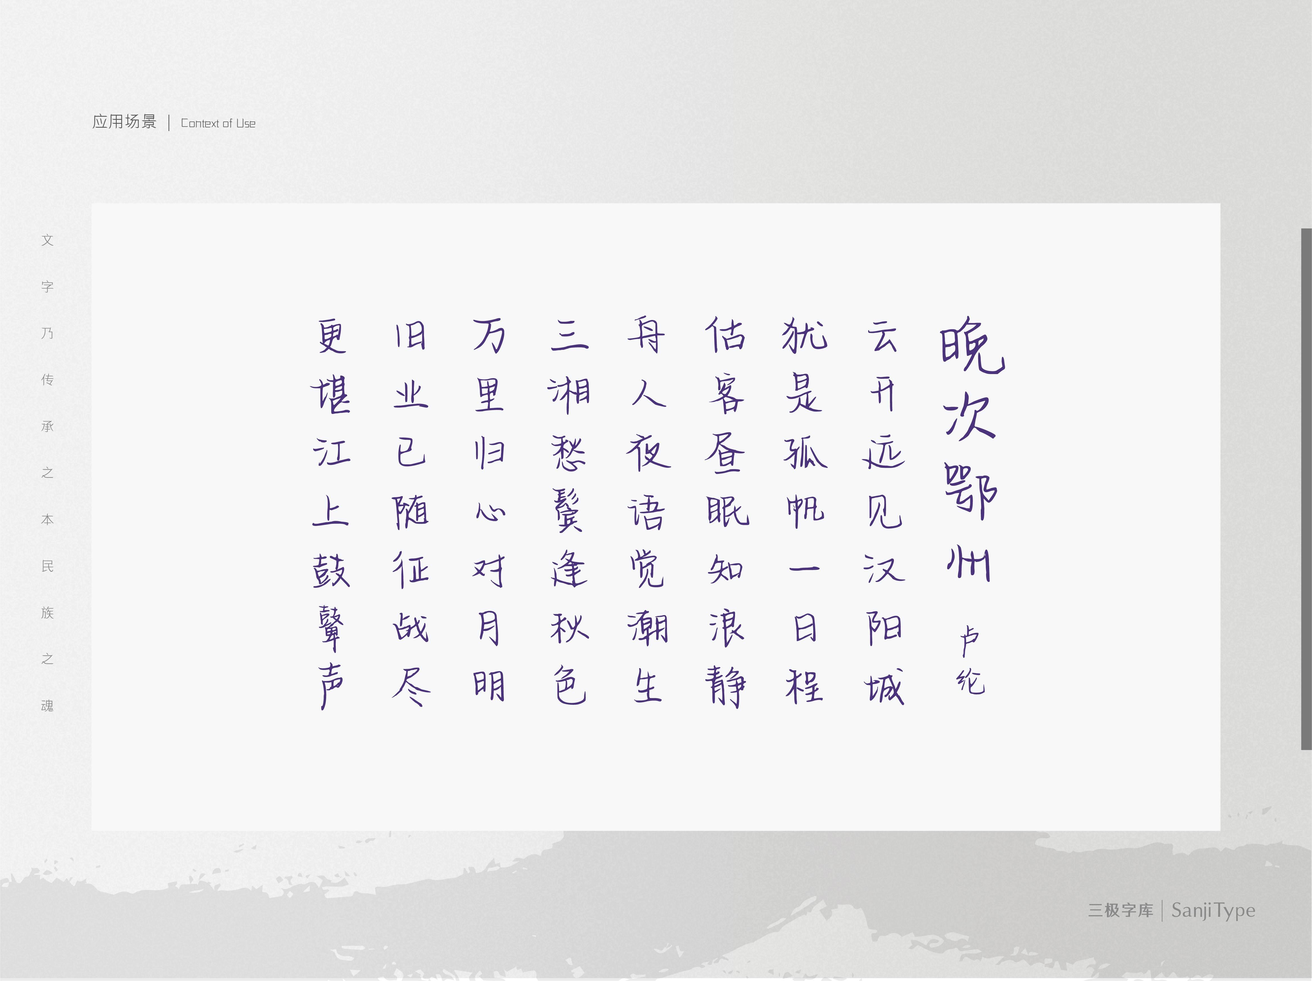
Task: Click the SanjiType brand name
Action: click(1214, 910)
